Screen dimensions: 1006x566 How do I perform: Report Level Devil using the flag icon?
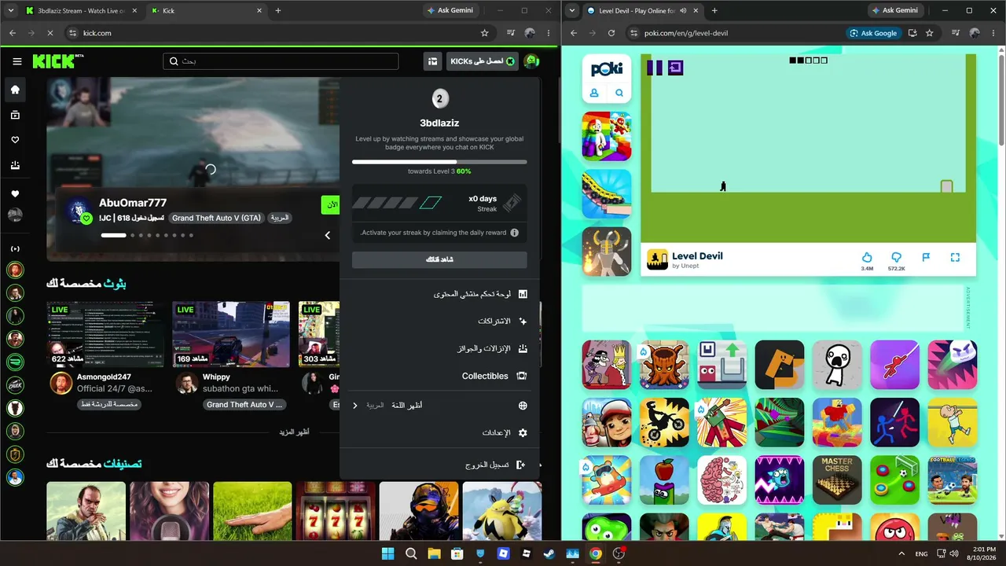coord(926,257)
